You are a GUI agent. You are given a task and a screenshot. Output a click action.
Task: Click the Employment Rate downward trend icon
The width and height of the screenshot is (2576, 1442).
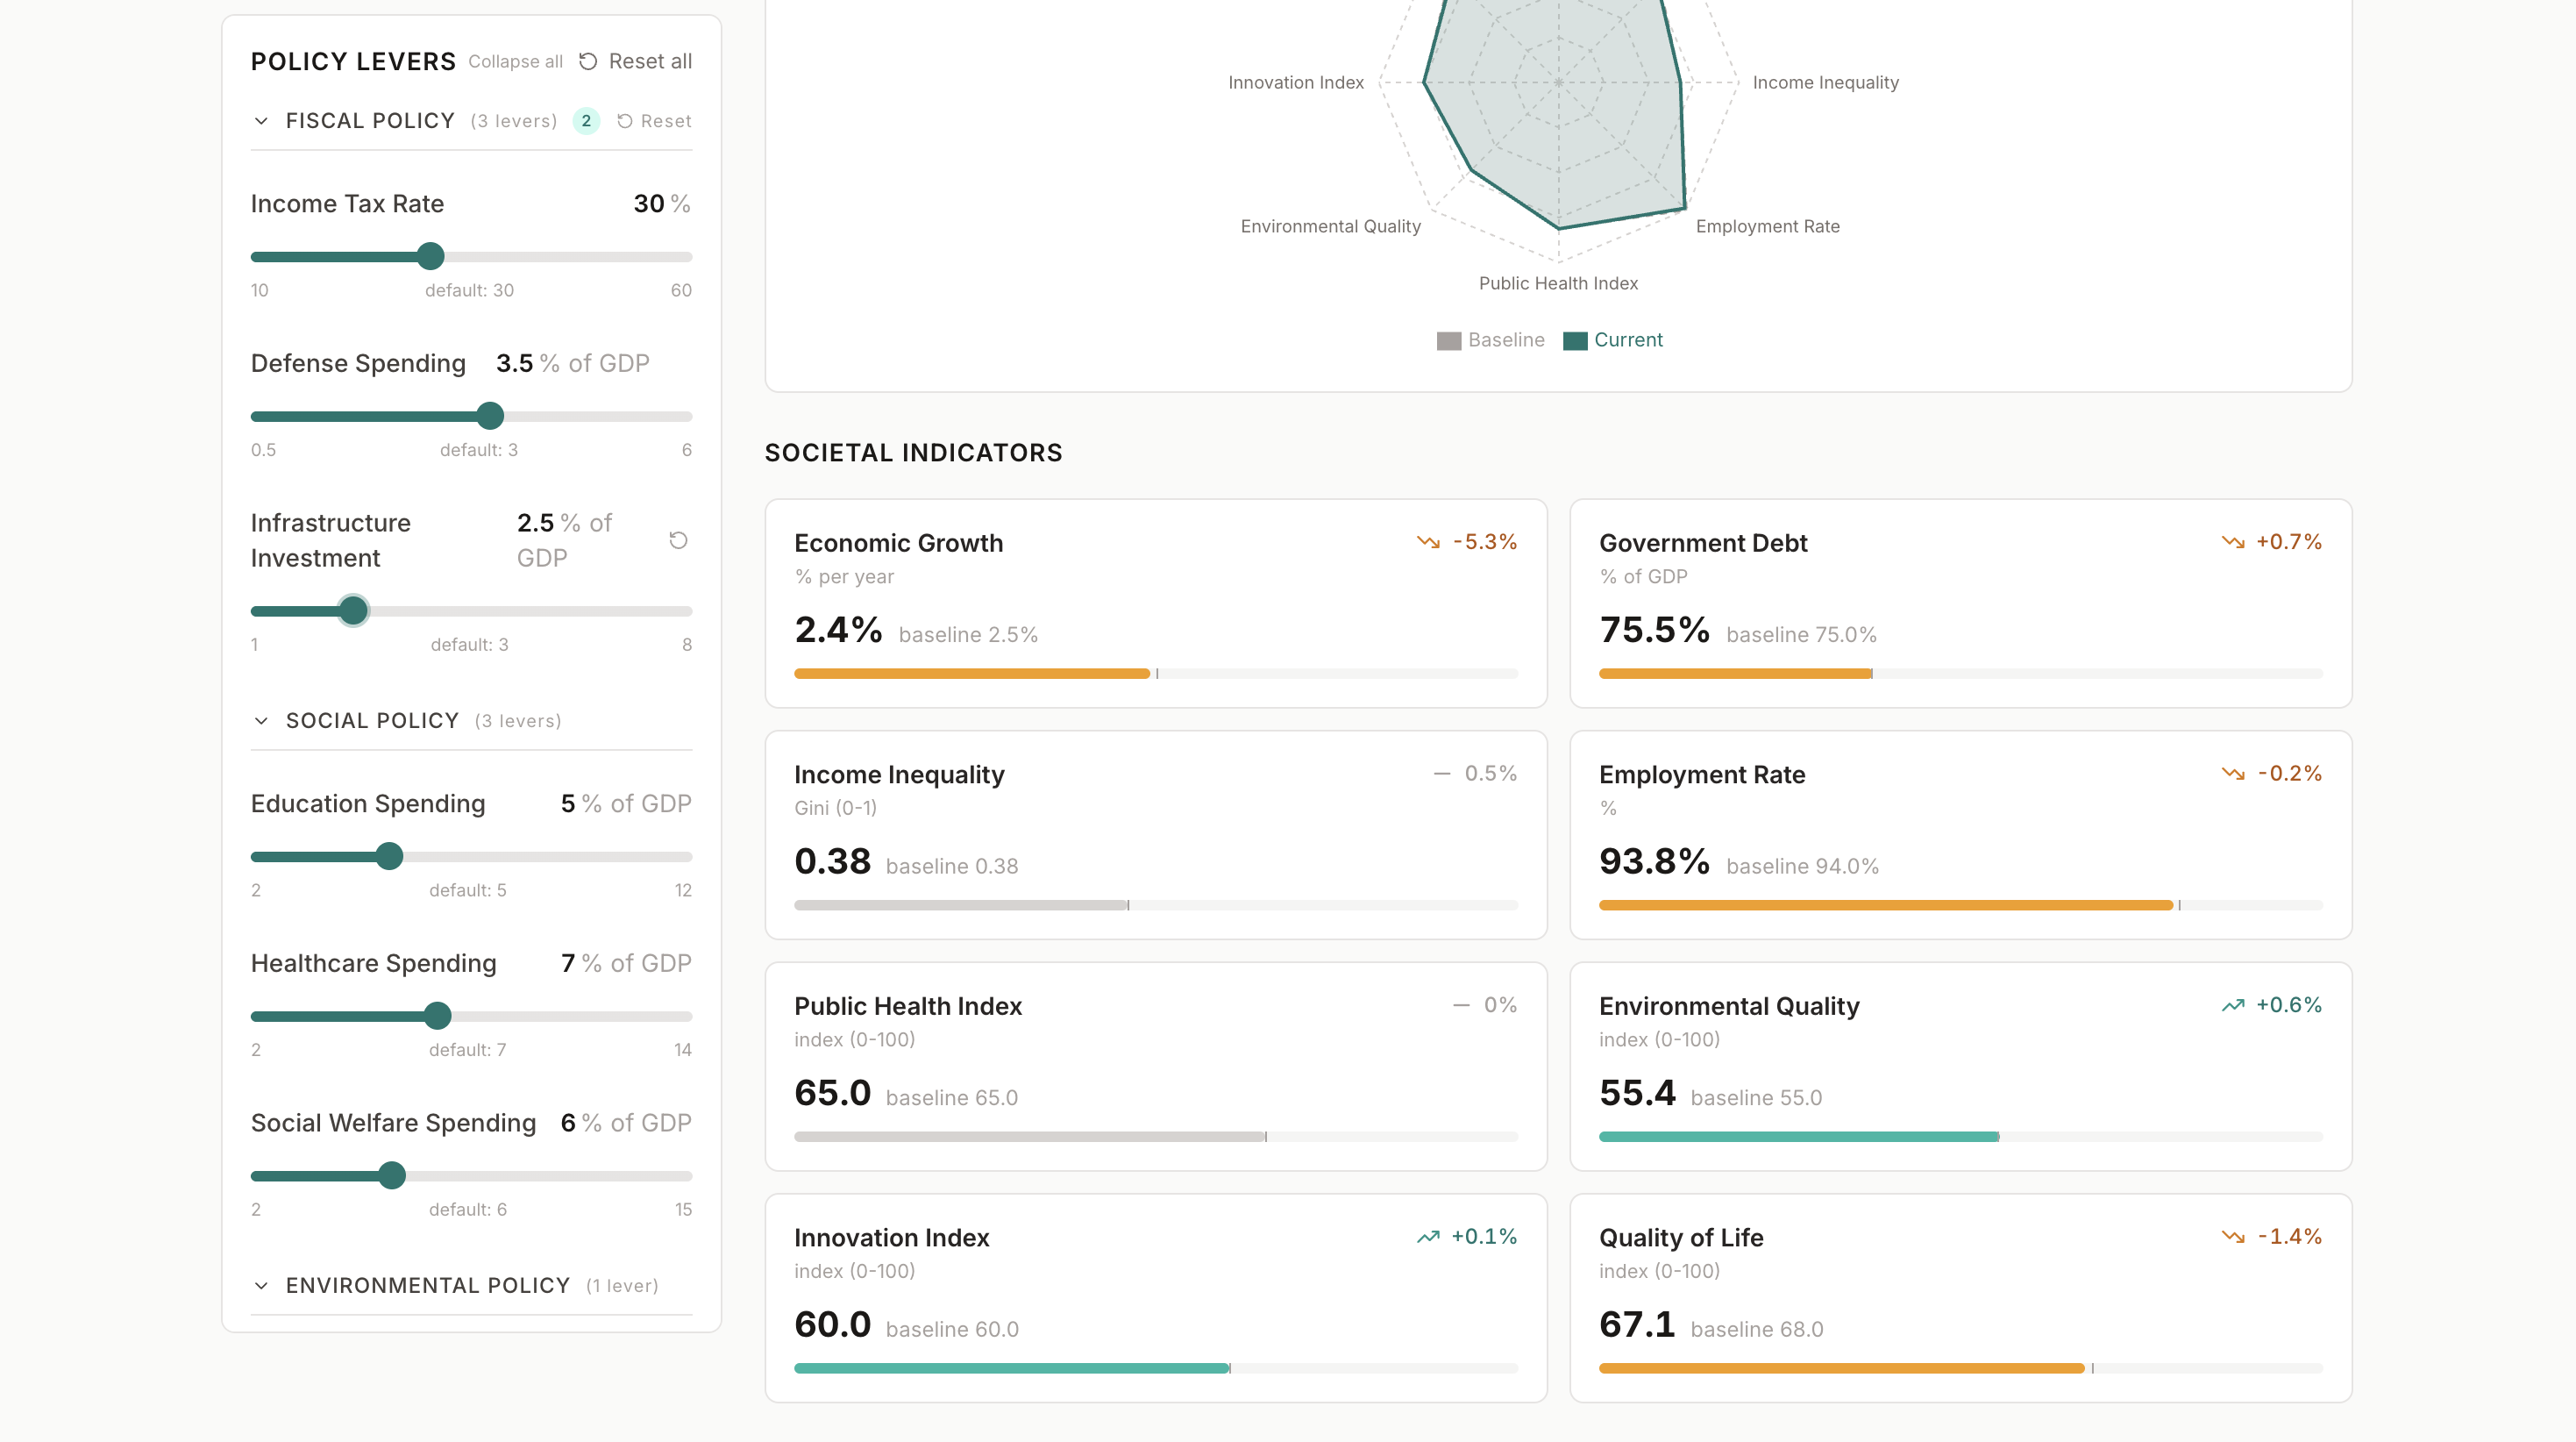pyautogui.click(x=2233, y=774)
